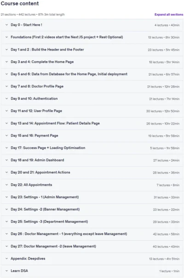
Task: Click the arrow icon for Day 15 and 16 Payment Page
Action: pyautogui.click(x=6, y=136)
